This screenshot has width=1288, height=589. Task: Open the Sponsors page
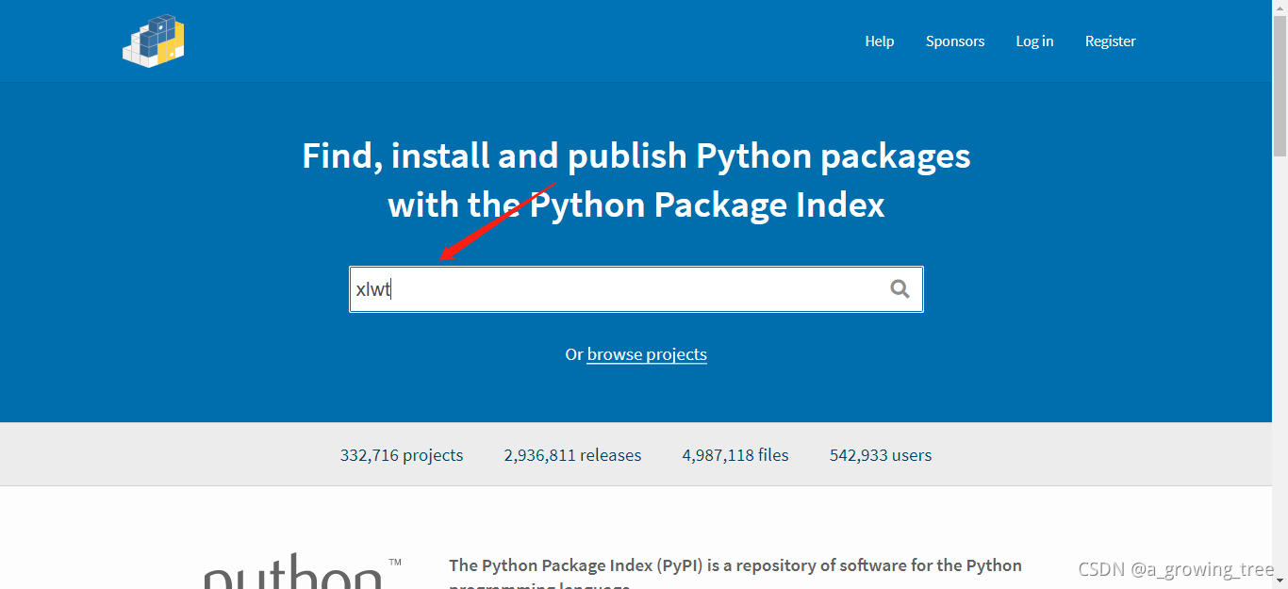pyautogui.click(x=955, y=41)
